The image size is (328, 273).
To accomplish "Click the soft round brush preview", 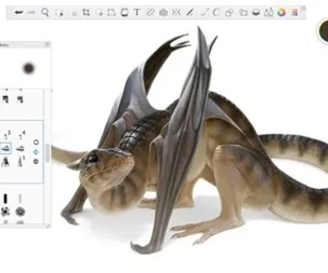I will point(28,68).
